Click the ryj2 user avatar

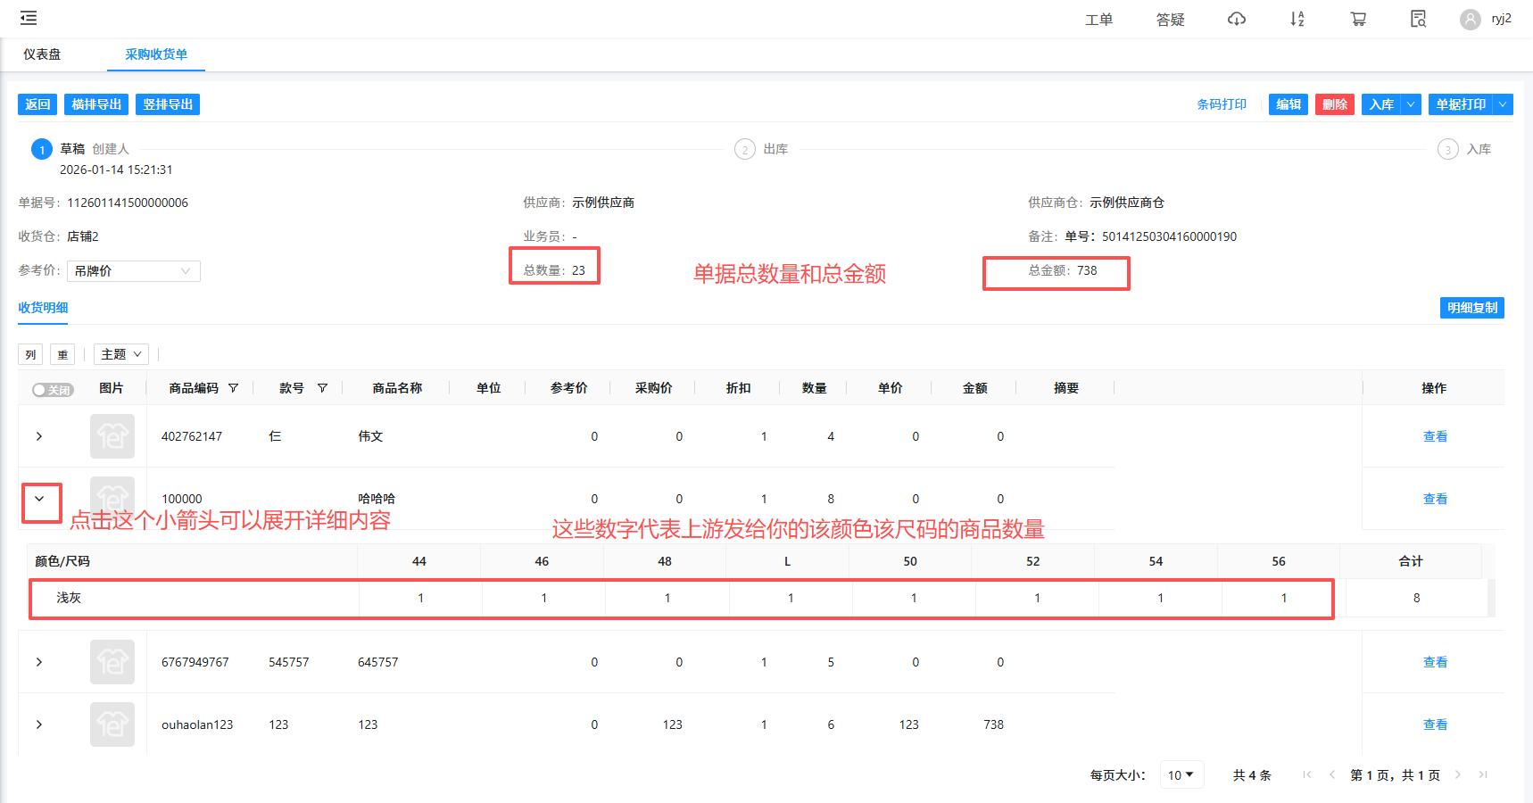(x=1470, y=20)
